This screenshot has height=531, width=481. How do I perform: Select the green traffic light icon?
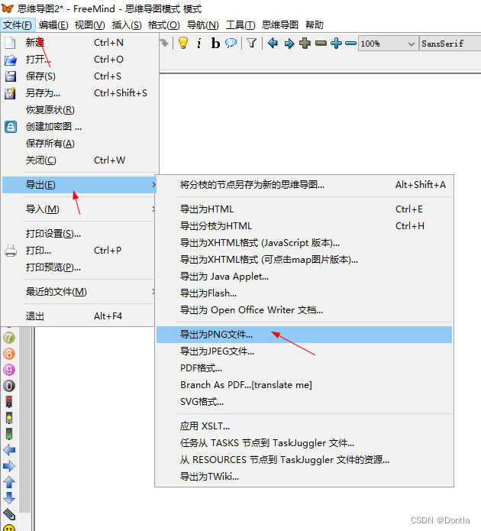click(9, 434)
